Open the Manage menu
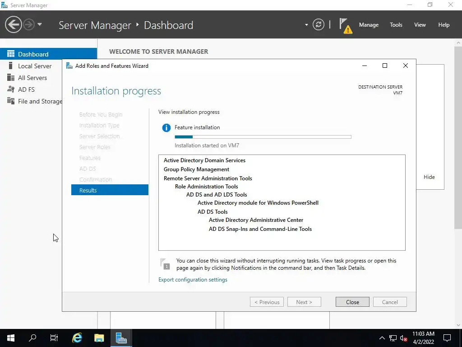This screenshot has height=347, width=462. point(369,25)
